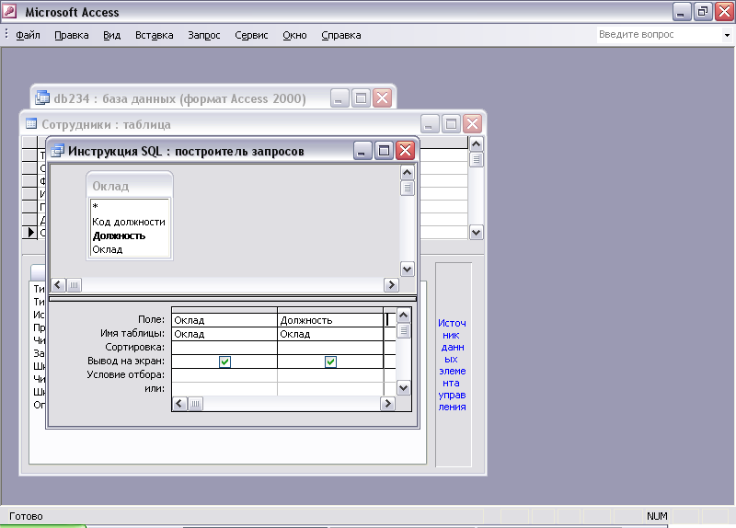The width and height of the screenshot is (736, 528).
Task: Click the 'или' cell in the Оклад column
Action: (224, 389)
